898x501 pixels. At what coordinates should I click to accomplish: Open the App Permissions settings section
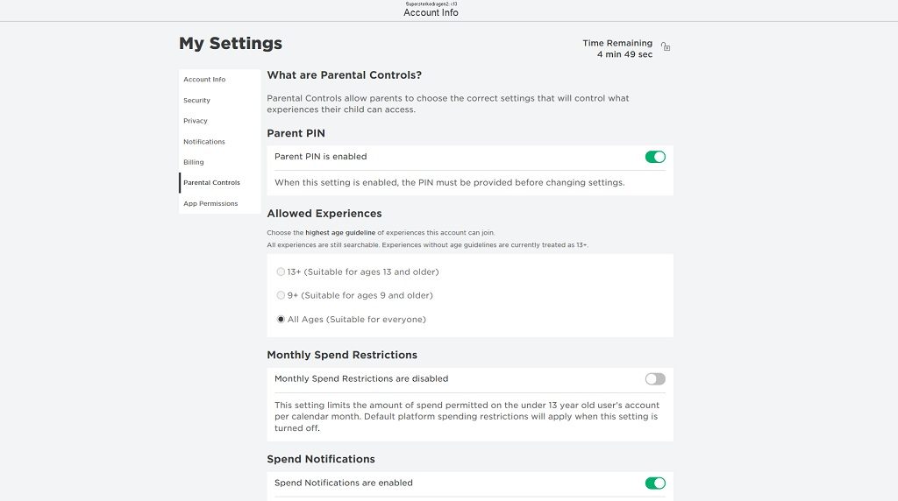[x=210, y=203]
